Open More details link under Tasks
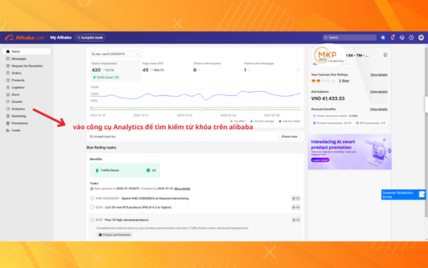The height and width of the screenshot is (268, 428). [182, 189]
